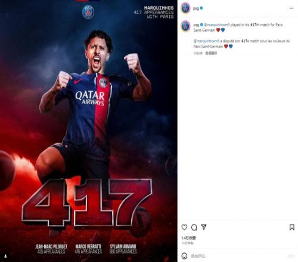Open comments with the speech bubble icon

(194, 227)
